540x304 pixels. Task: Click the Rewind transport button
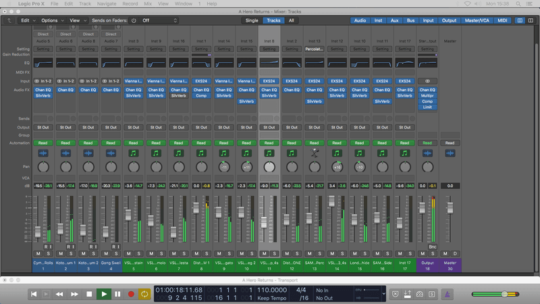pyautogui.click(x=59, y=294)
